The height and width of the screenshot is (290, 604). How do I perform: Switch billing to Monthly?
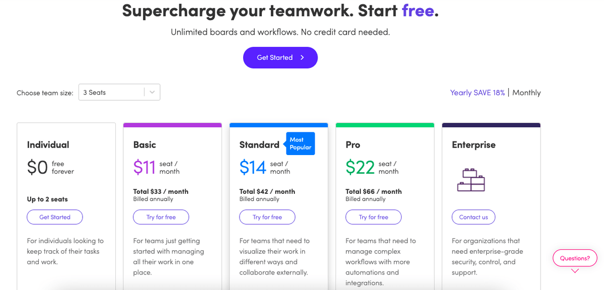click(x=526, y=93)
